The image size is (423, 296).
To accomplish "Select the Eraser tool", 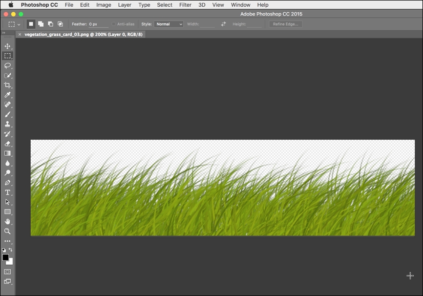I will point(8,143).
